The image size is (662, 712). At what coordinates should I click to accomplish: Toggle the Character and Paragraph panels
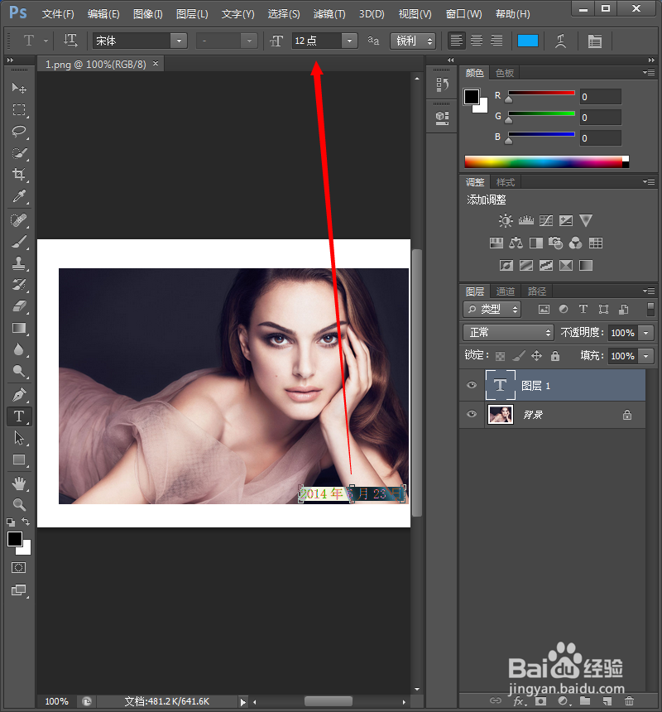click(594, 41)
